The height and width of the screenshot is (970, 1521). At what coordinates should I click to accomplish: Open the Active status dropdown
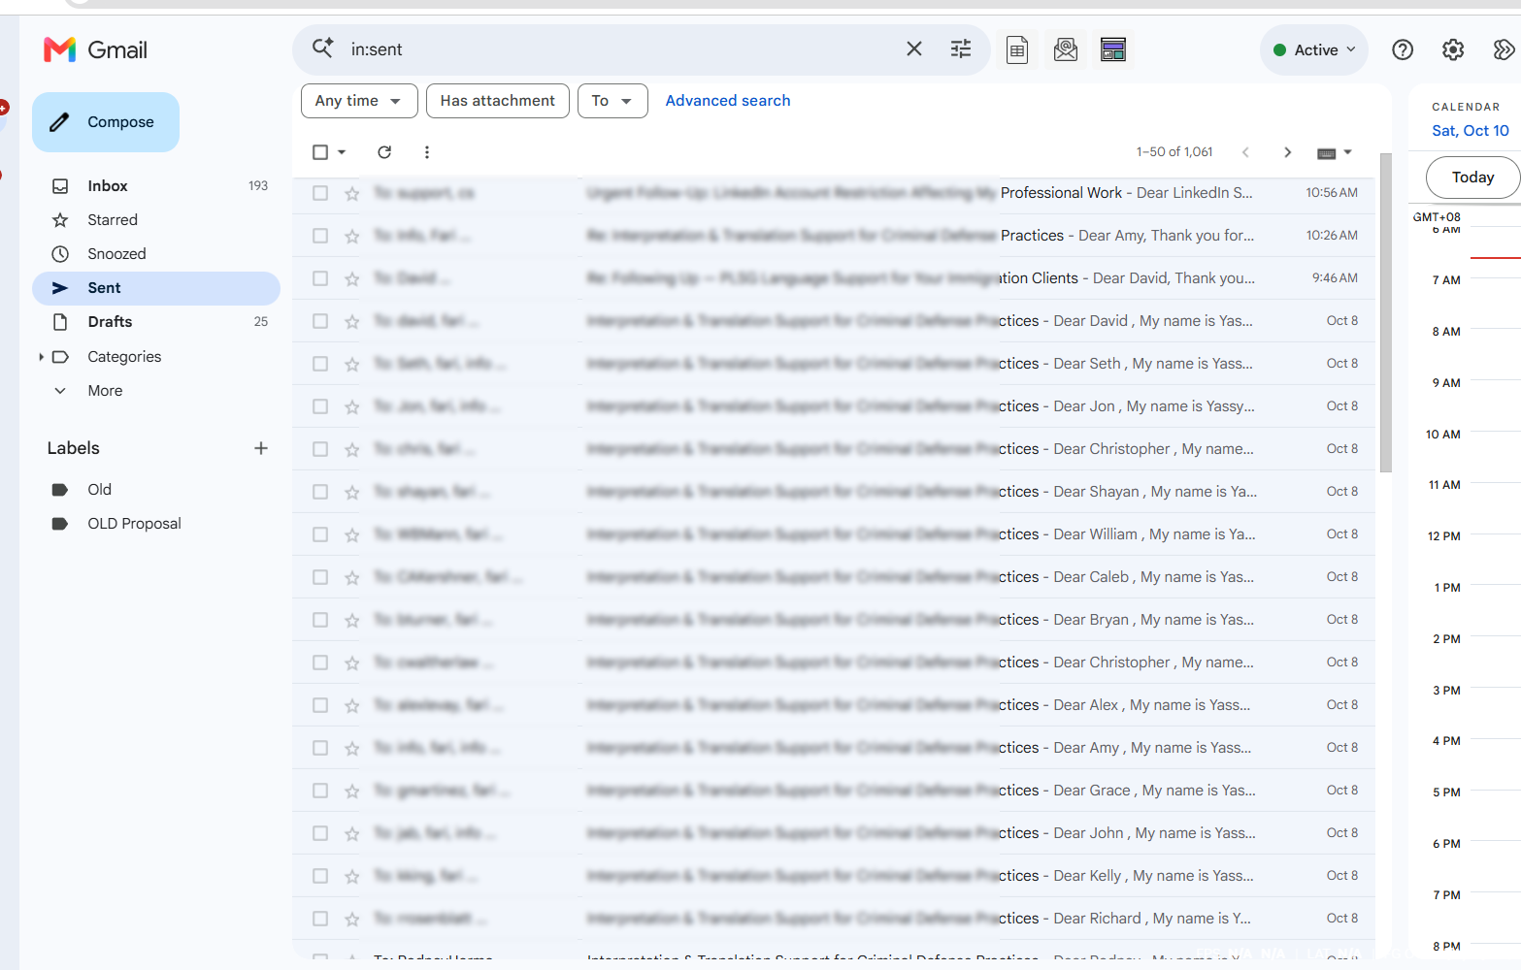[1314, 49]
